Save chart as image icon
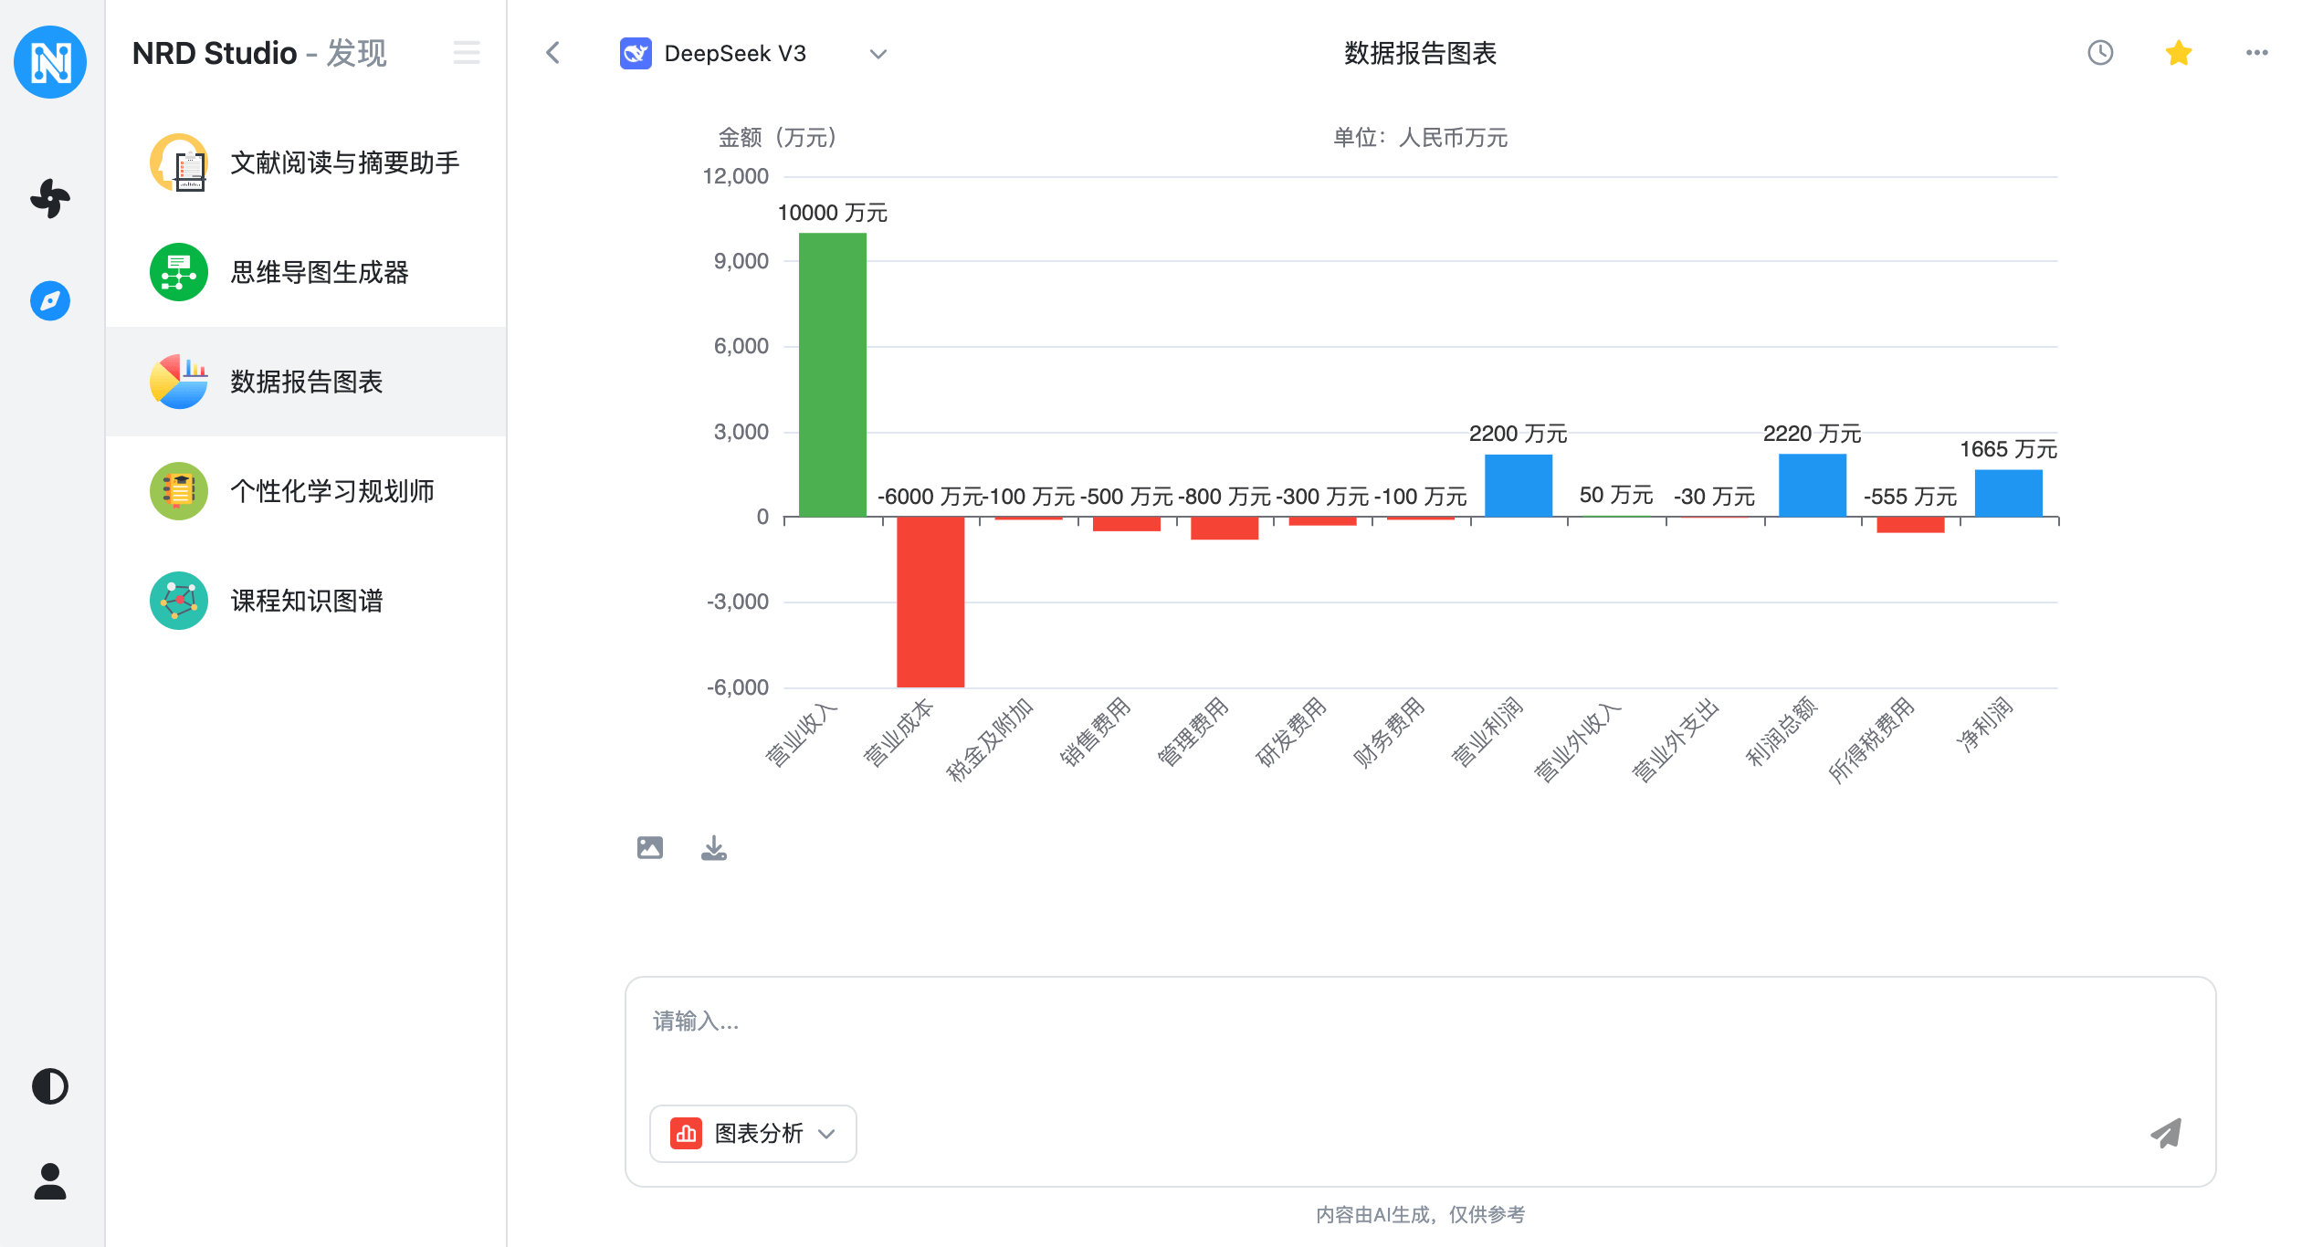Viewport: 2323px width, 1247px height. pyautogui.click(x=650, y=848)
